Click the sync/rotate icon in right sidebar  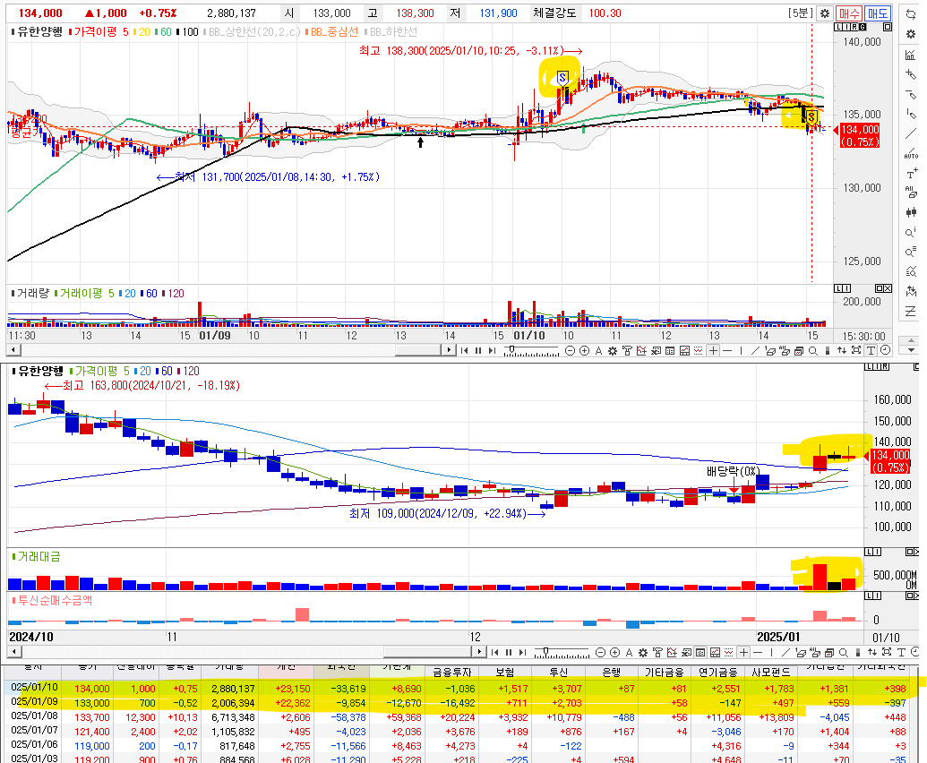click(x=911, y=14)
